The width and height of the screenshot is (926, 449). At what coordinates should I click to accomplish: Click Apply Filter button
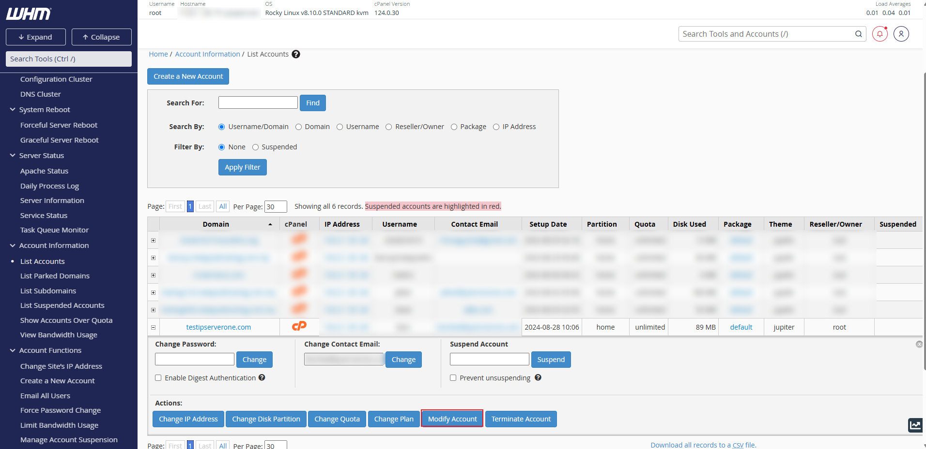(242, 167)
